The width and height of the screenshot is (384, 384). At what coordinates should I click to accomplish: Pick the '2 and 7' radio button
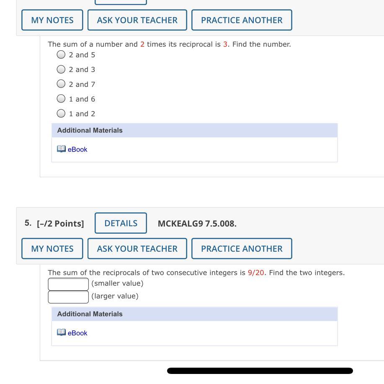[x=61, y=84]
